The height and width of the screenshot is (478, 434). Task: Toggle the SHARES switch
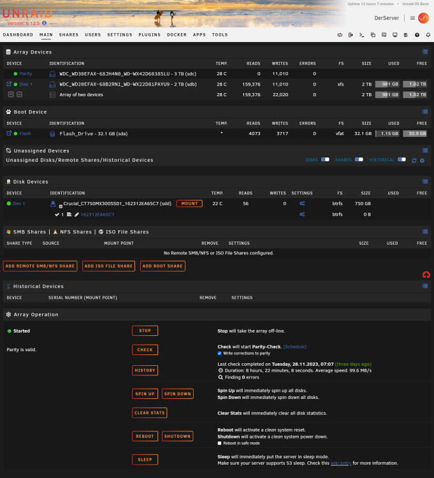359,159
